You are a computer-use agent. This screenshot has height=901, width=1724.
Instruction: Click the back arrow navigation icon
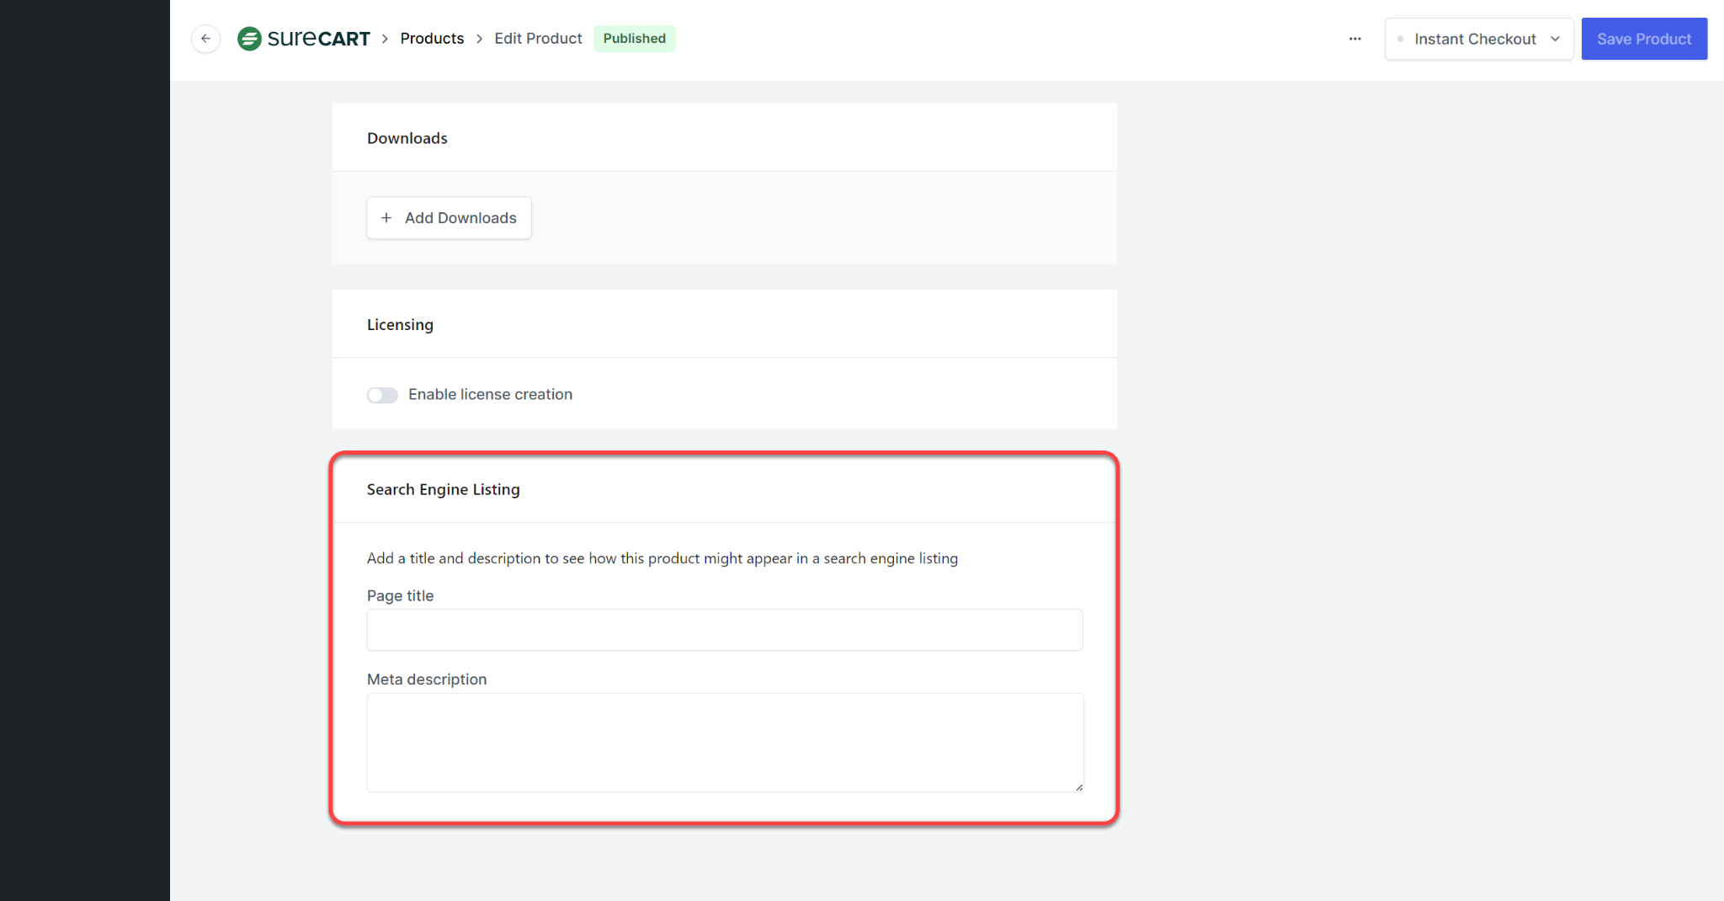click(205, 39)
